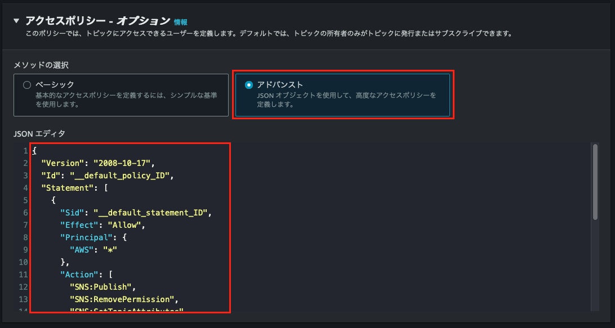The image size is (615, 328).
Task: Click the JSON エディタ label
Action: 39,134
